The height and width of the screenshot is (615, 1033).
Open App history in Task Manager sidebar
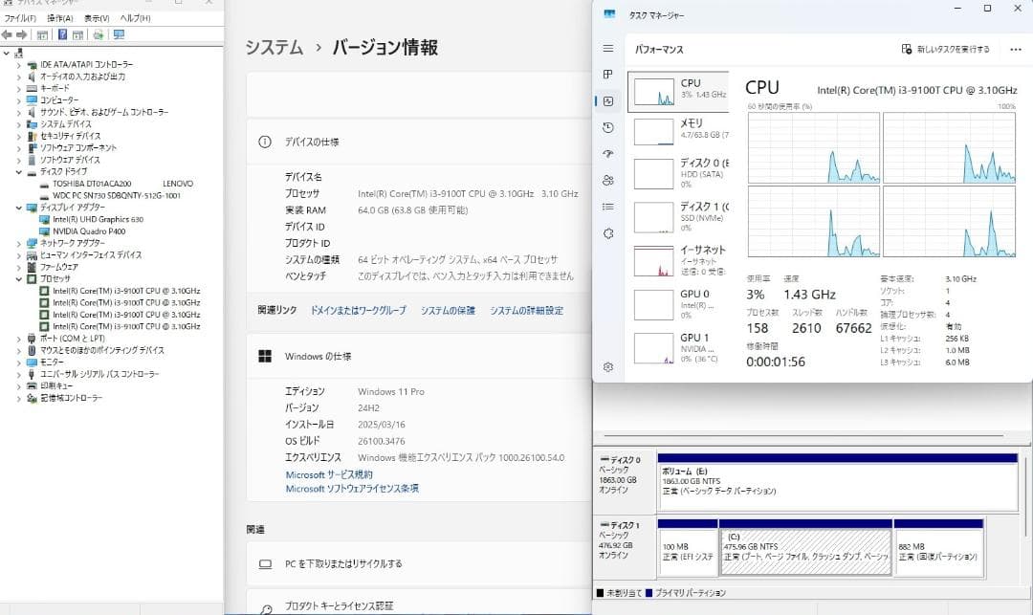(606, 127)
